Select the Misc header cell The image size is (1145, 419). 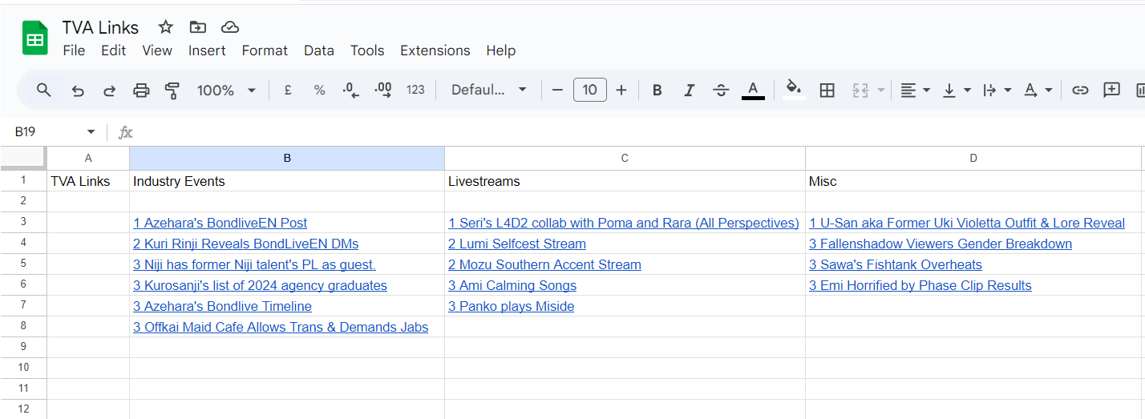973,181
